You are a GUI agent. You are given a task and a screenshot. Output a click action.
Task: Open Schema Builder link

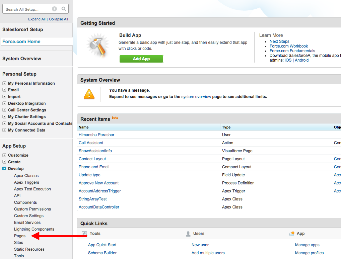102,253
